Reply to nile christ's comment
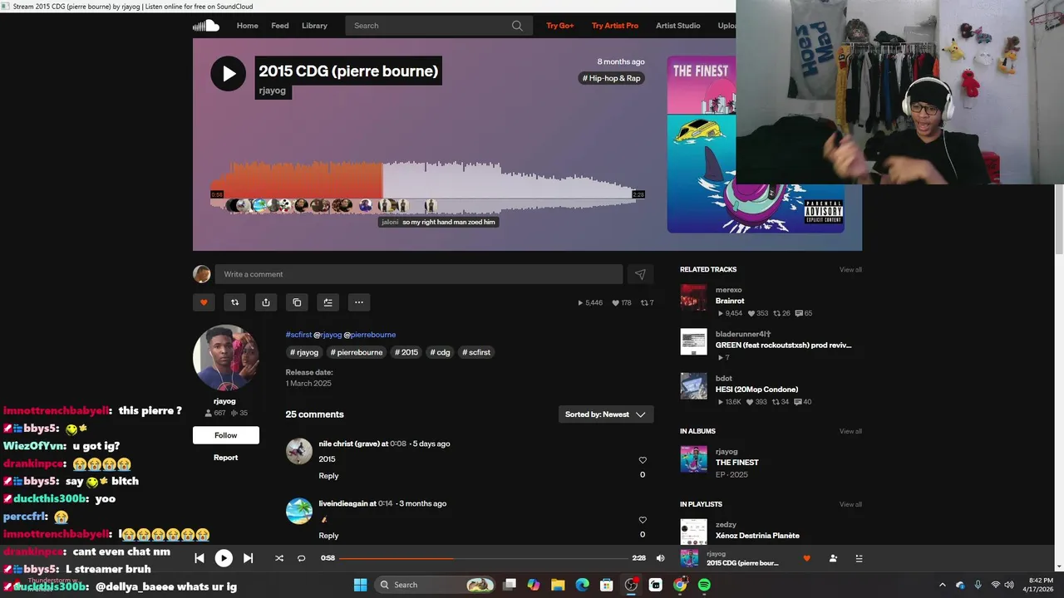 pos(328,476)
